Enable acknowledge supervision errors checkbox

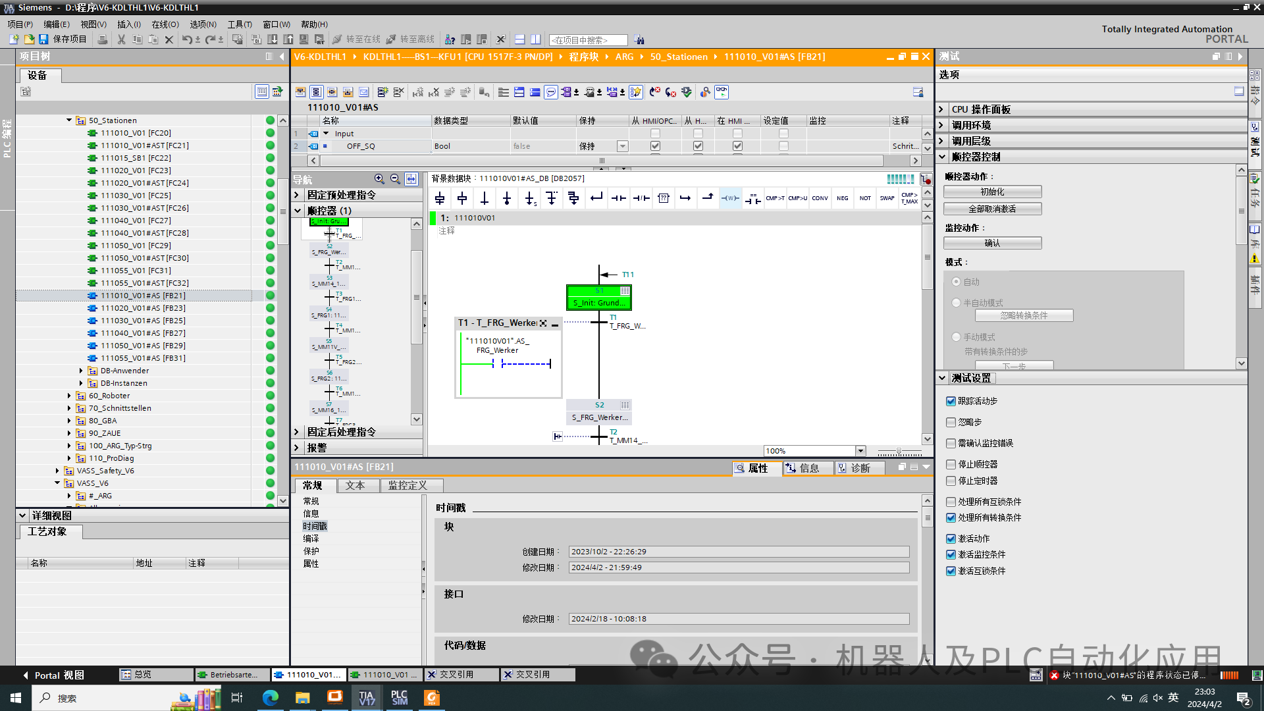[x=951, y=443]
